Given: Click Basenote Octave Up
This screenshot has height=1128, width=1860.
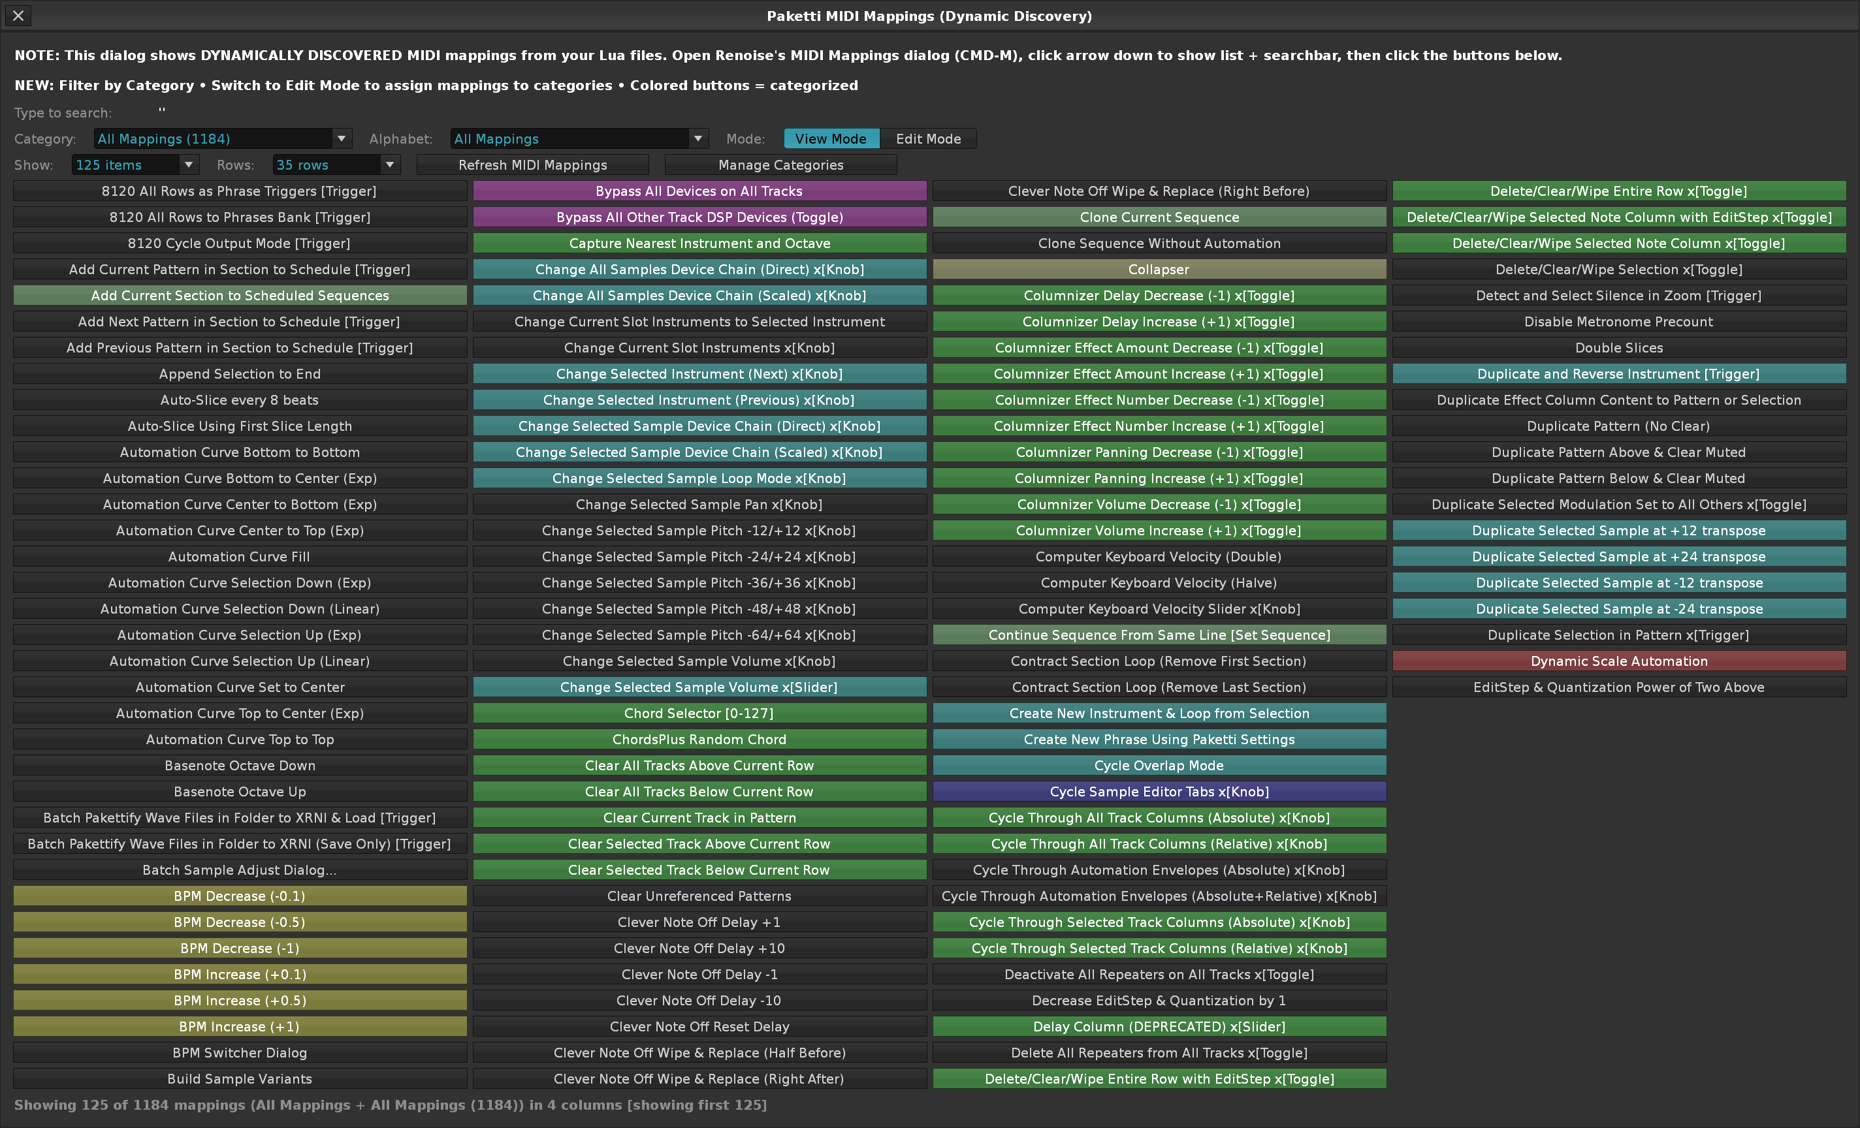Looking at the screenshot, I should pos(240,791).
